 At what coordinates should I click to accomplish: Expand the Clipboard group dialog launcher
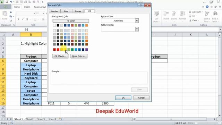pyautogui.click(x=14, y=25)
